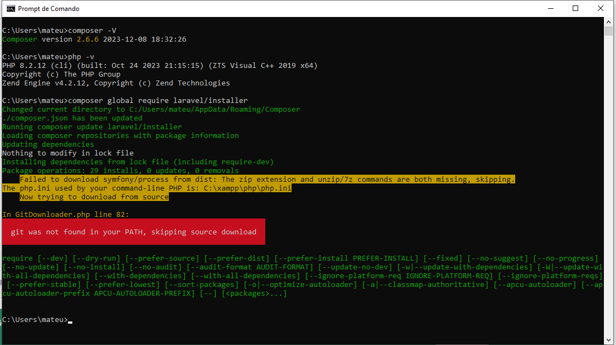Click the "Package operations: 29 installs" line
Image resolution: width=616 pixels, height=345 pixels.
click(121, 170)
